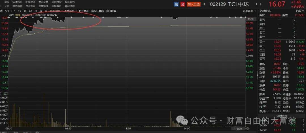Switch to monthly 月 K-line period

pos(46,11)
